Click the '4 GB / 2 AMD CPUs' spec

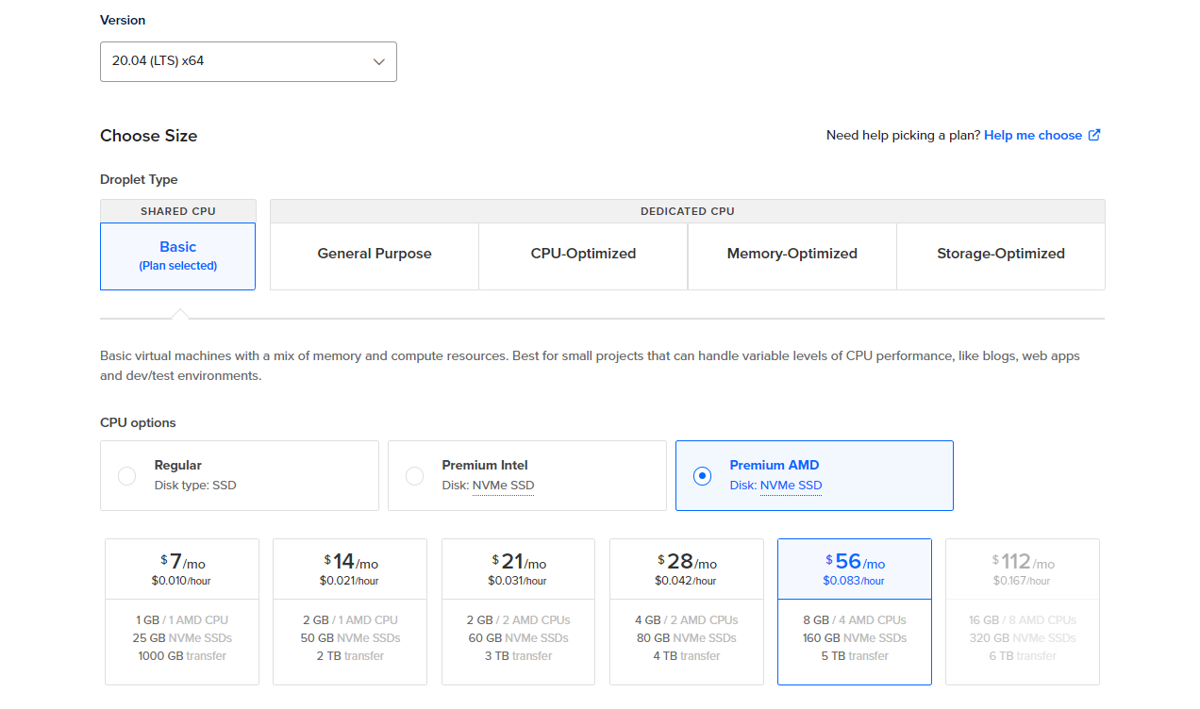tap(687, 619)
